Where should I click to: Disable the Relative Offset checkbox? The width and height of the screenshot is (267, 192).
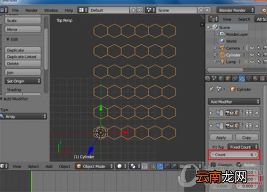click(x=239, y=165)
